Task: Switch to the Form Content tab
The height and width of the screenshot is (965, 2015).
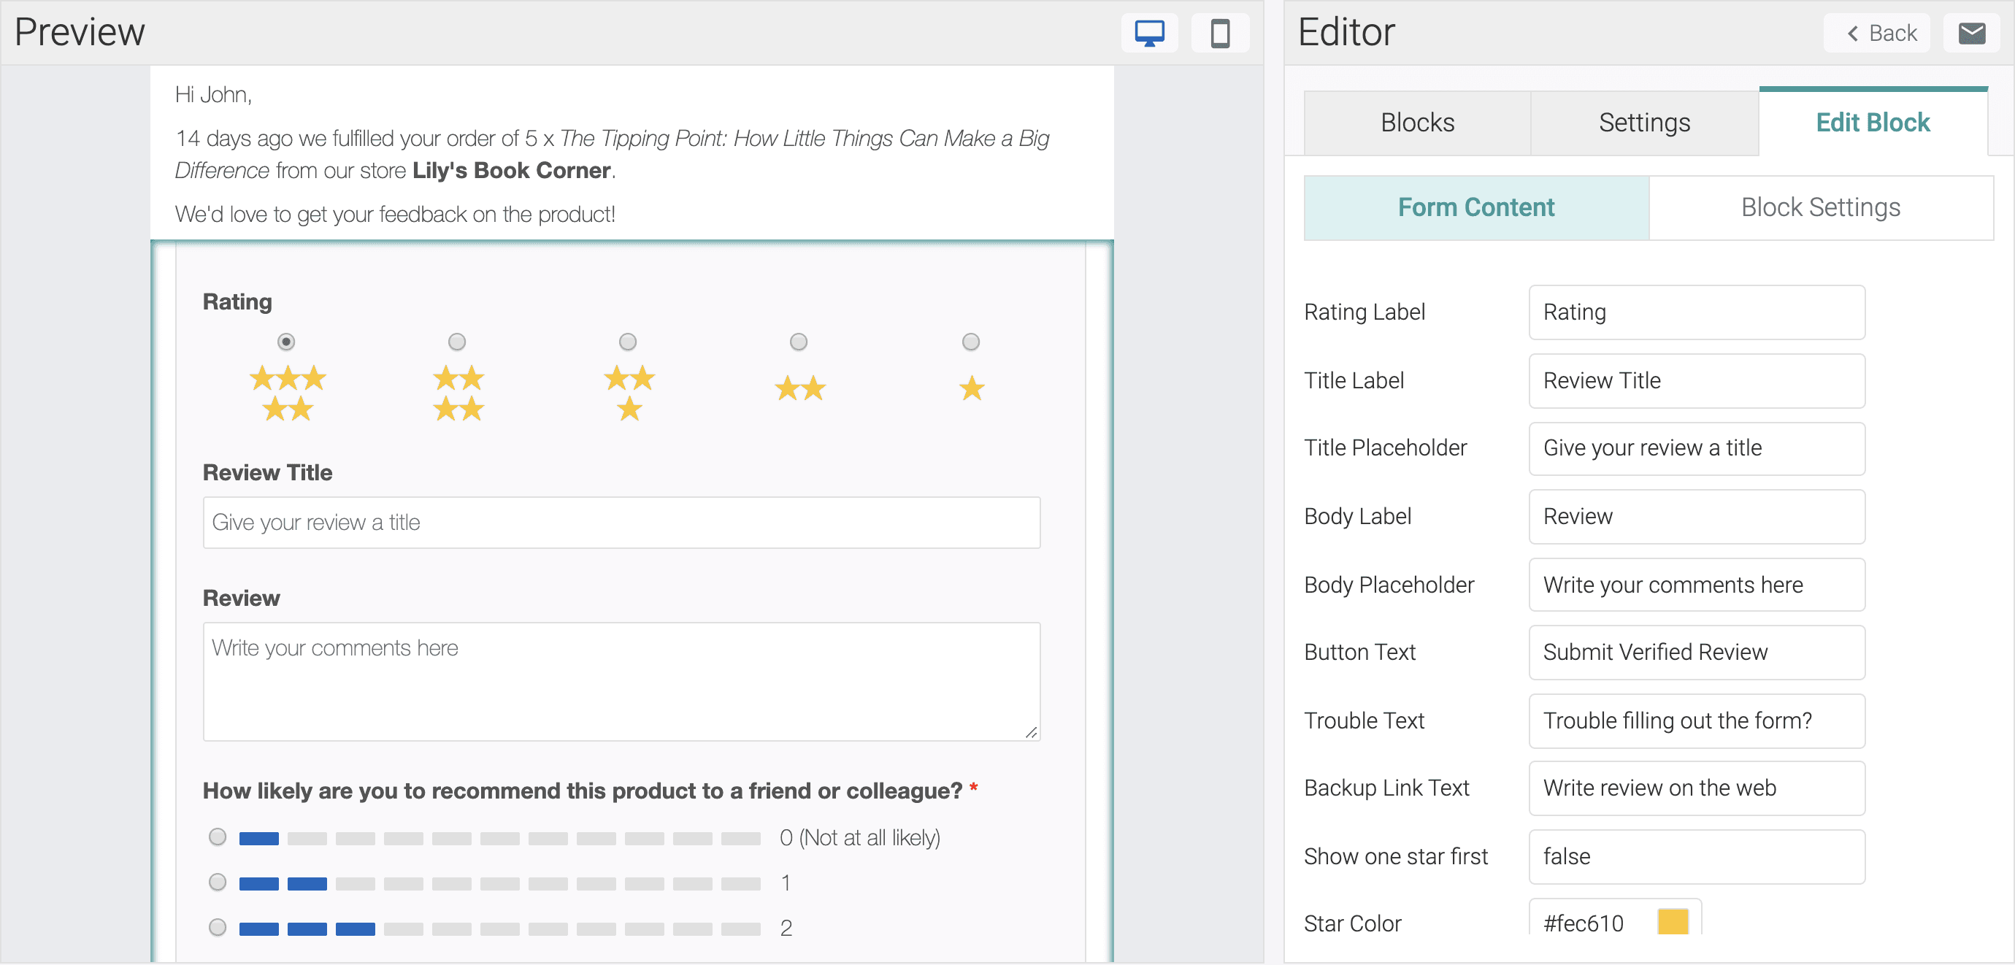Action: click(x=1475, y=207)
